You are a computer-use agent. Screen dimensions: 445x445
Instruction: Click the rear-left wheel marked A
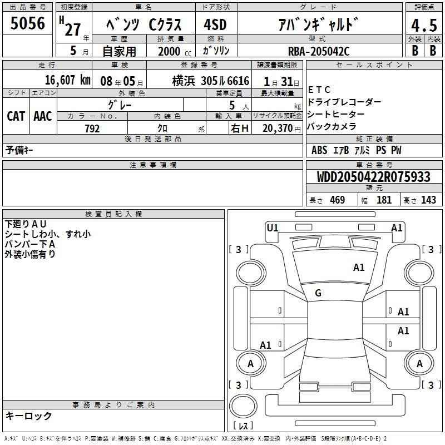click(x=251, y=363)
